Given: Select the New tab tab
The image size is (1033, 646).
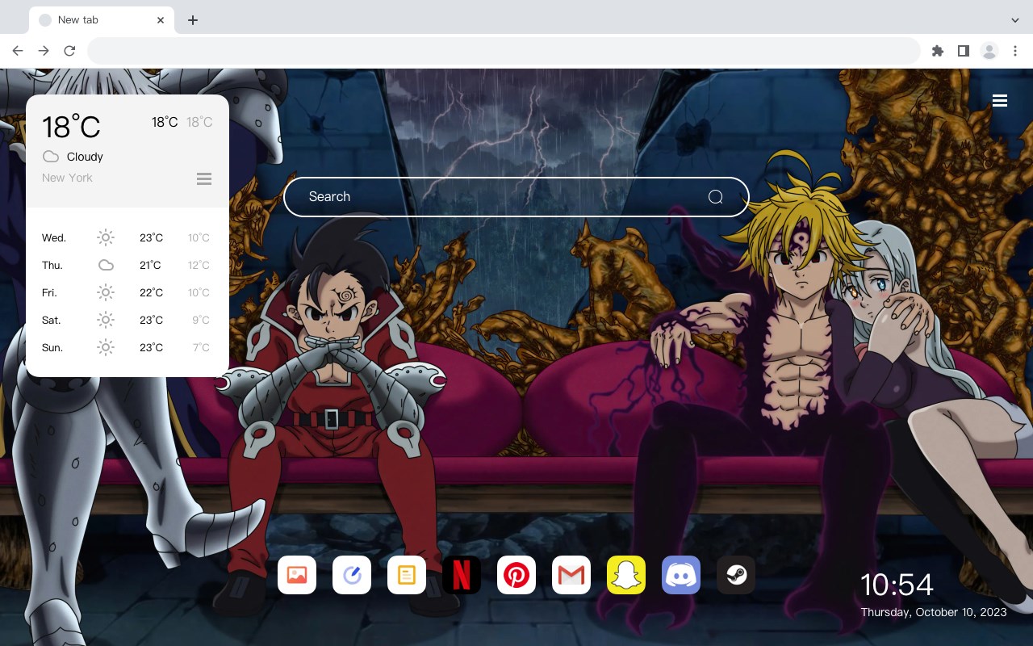Looking at the screenshot, I should coord(102,20).
